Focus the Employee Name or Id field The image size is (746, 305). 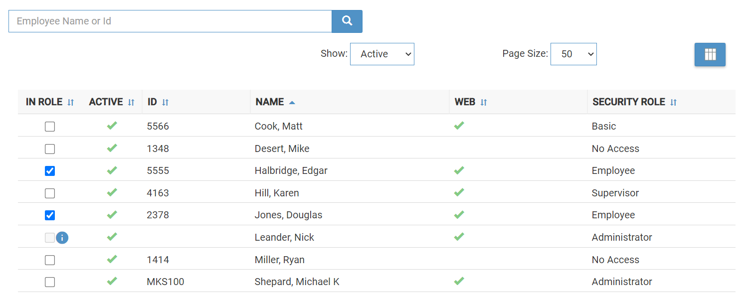[x=170, y=21]
